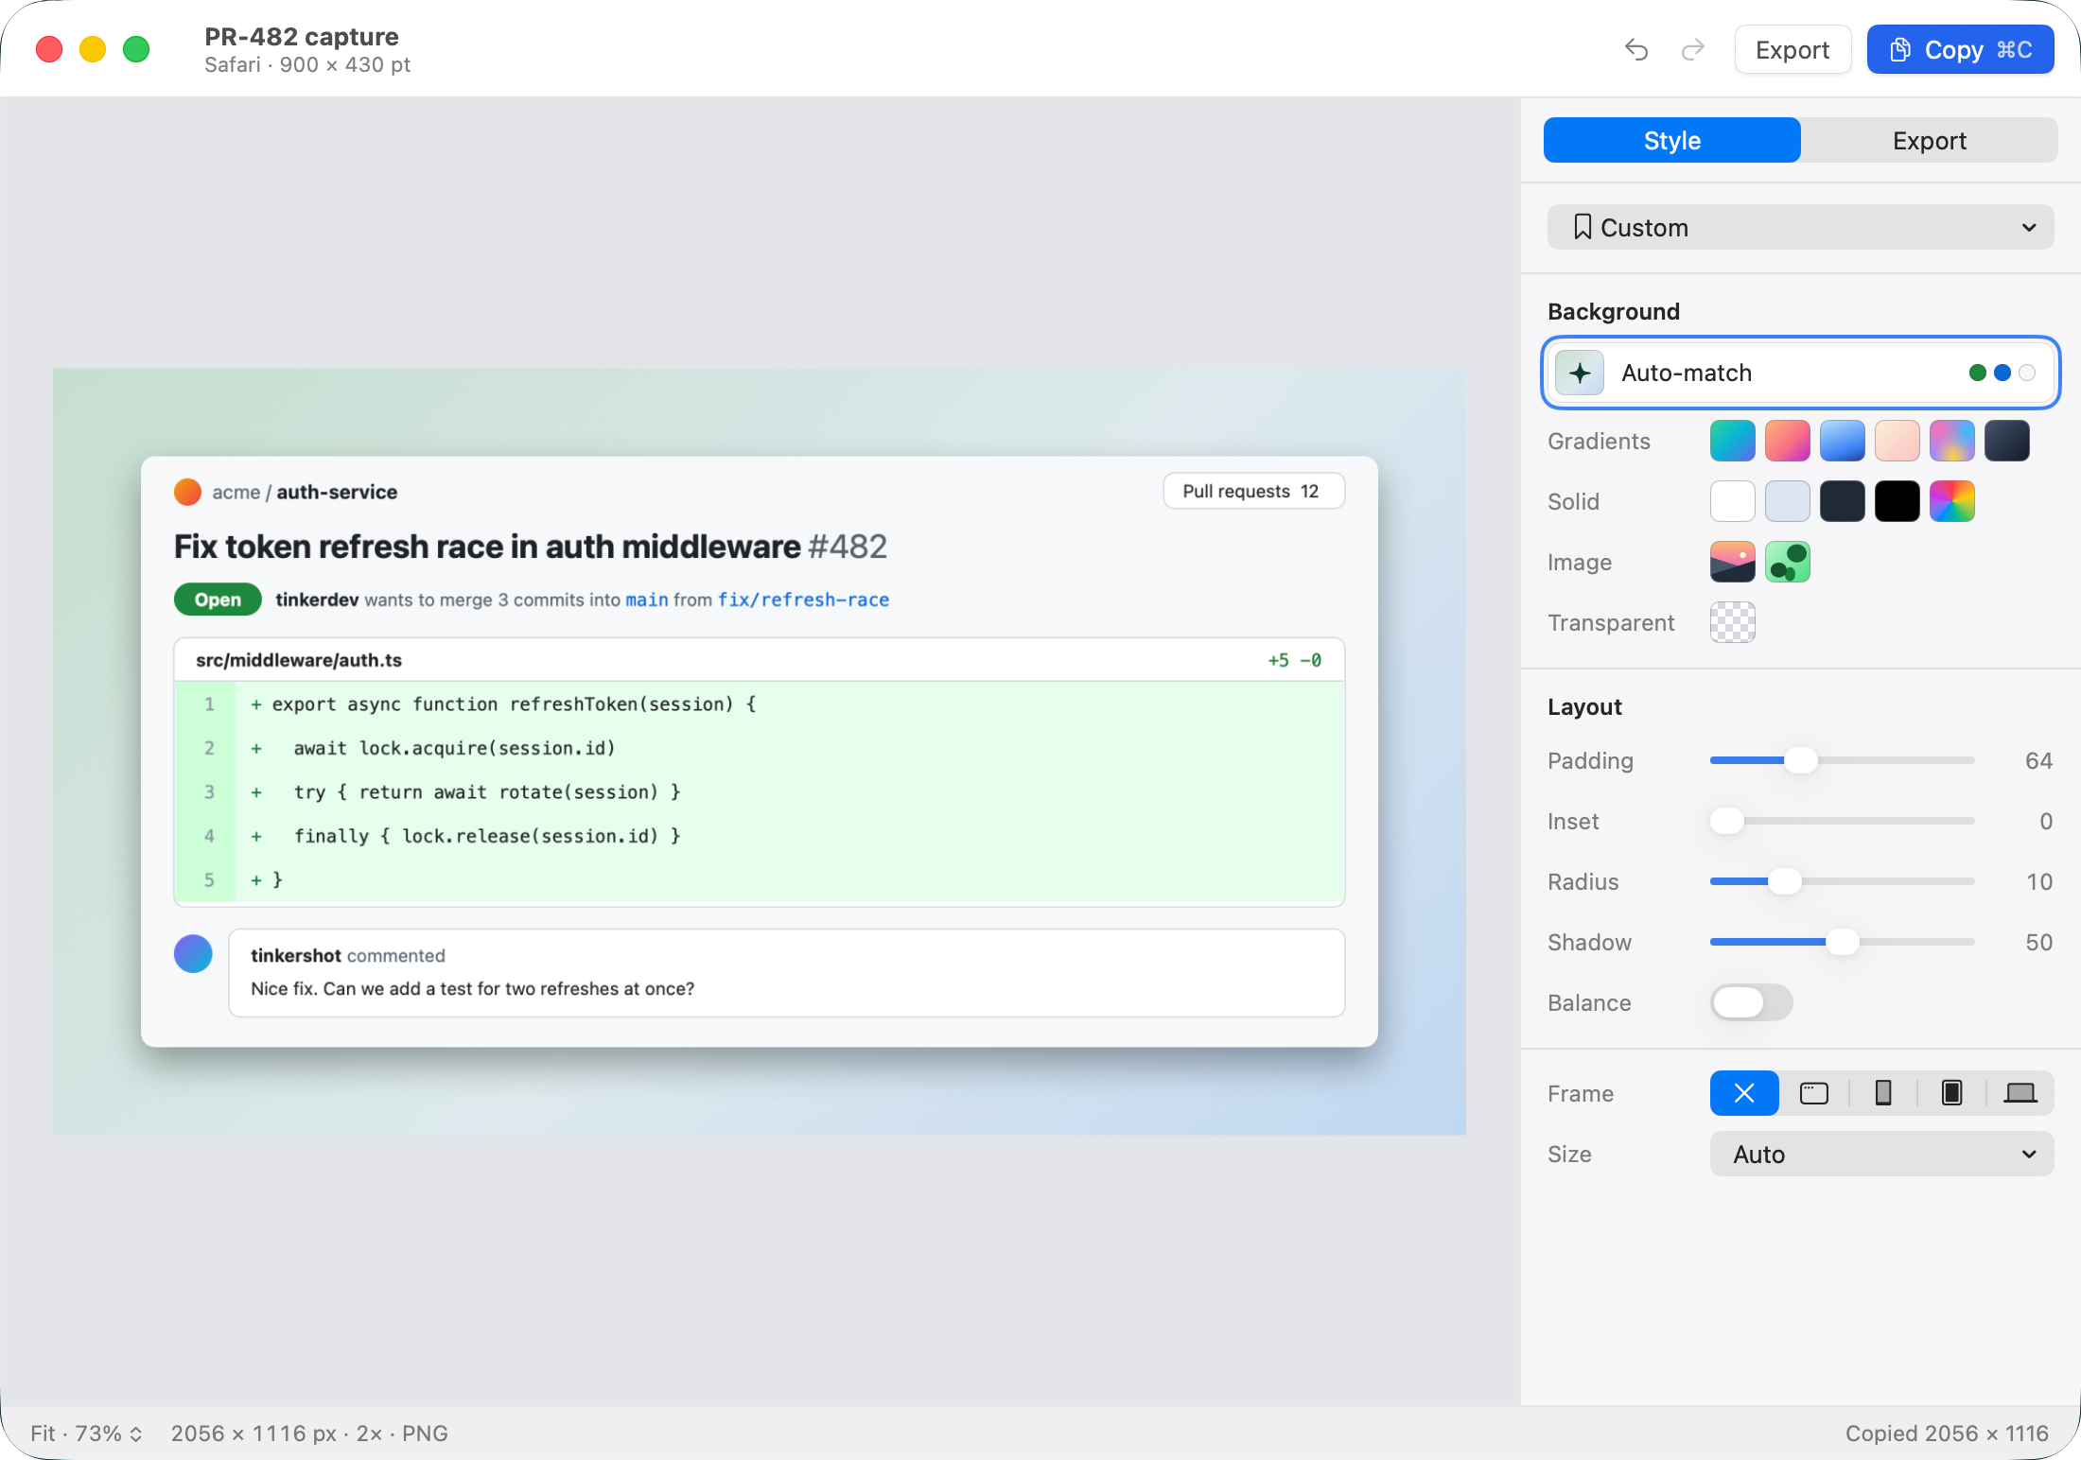Click the Padding slider handle
2081x1460 pixels.
1801,760
